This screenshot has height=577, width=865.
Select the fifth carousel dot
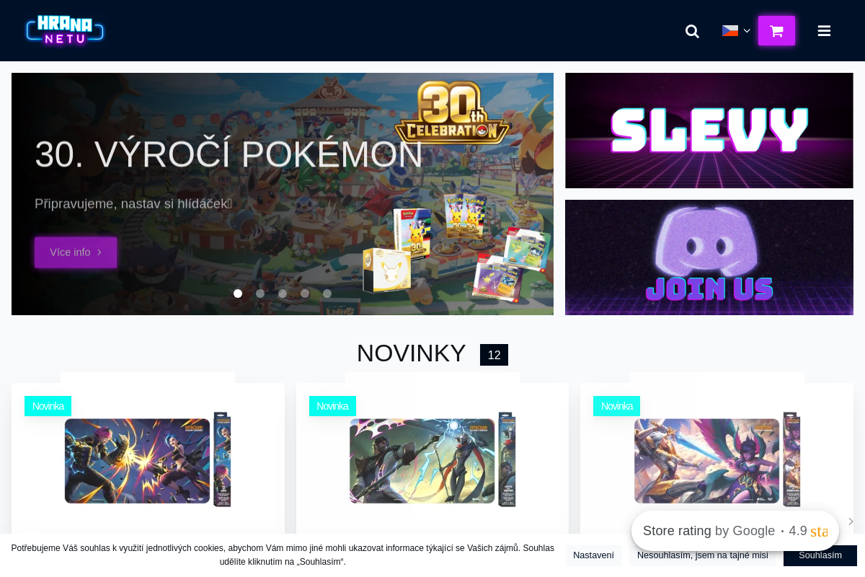pyautogui.click(x=327, y=294)
